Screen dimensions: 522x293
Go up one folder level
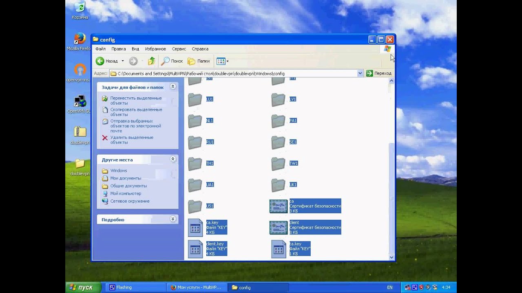151,61
